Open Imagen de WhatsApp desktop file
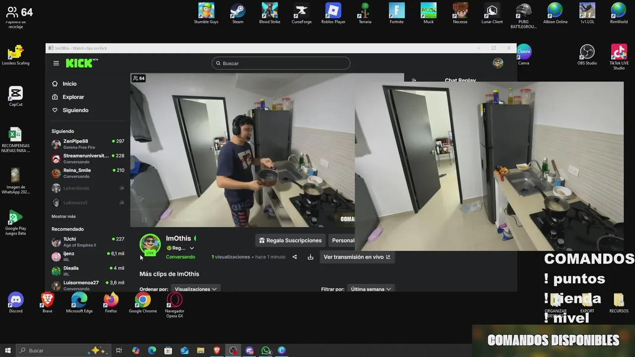635x357 pixels. [15, 181]
